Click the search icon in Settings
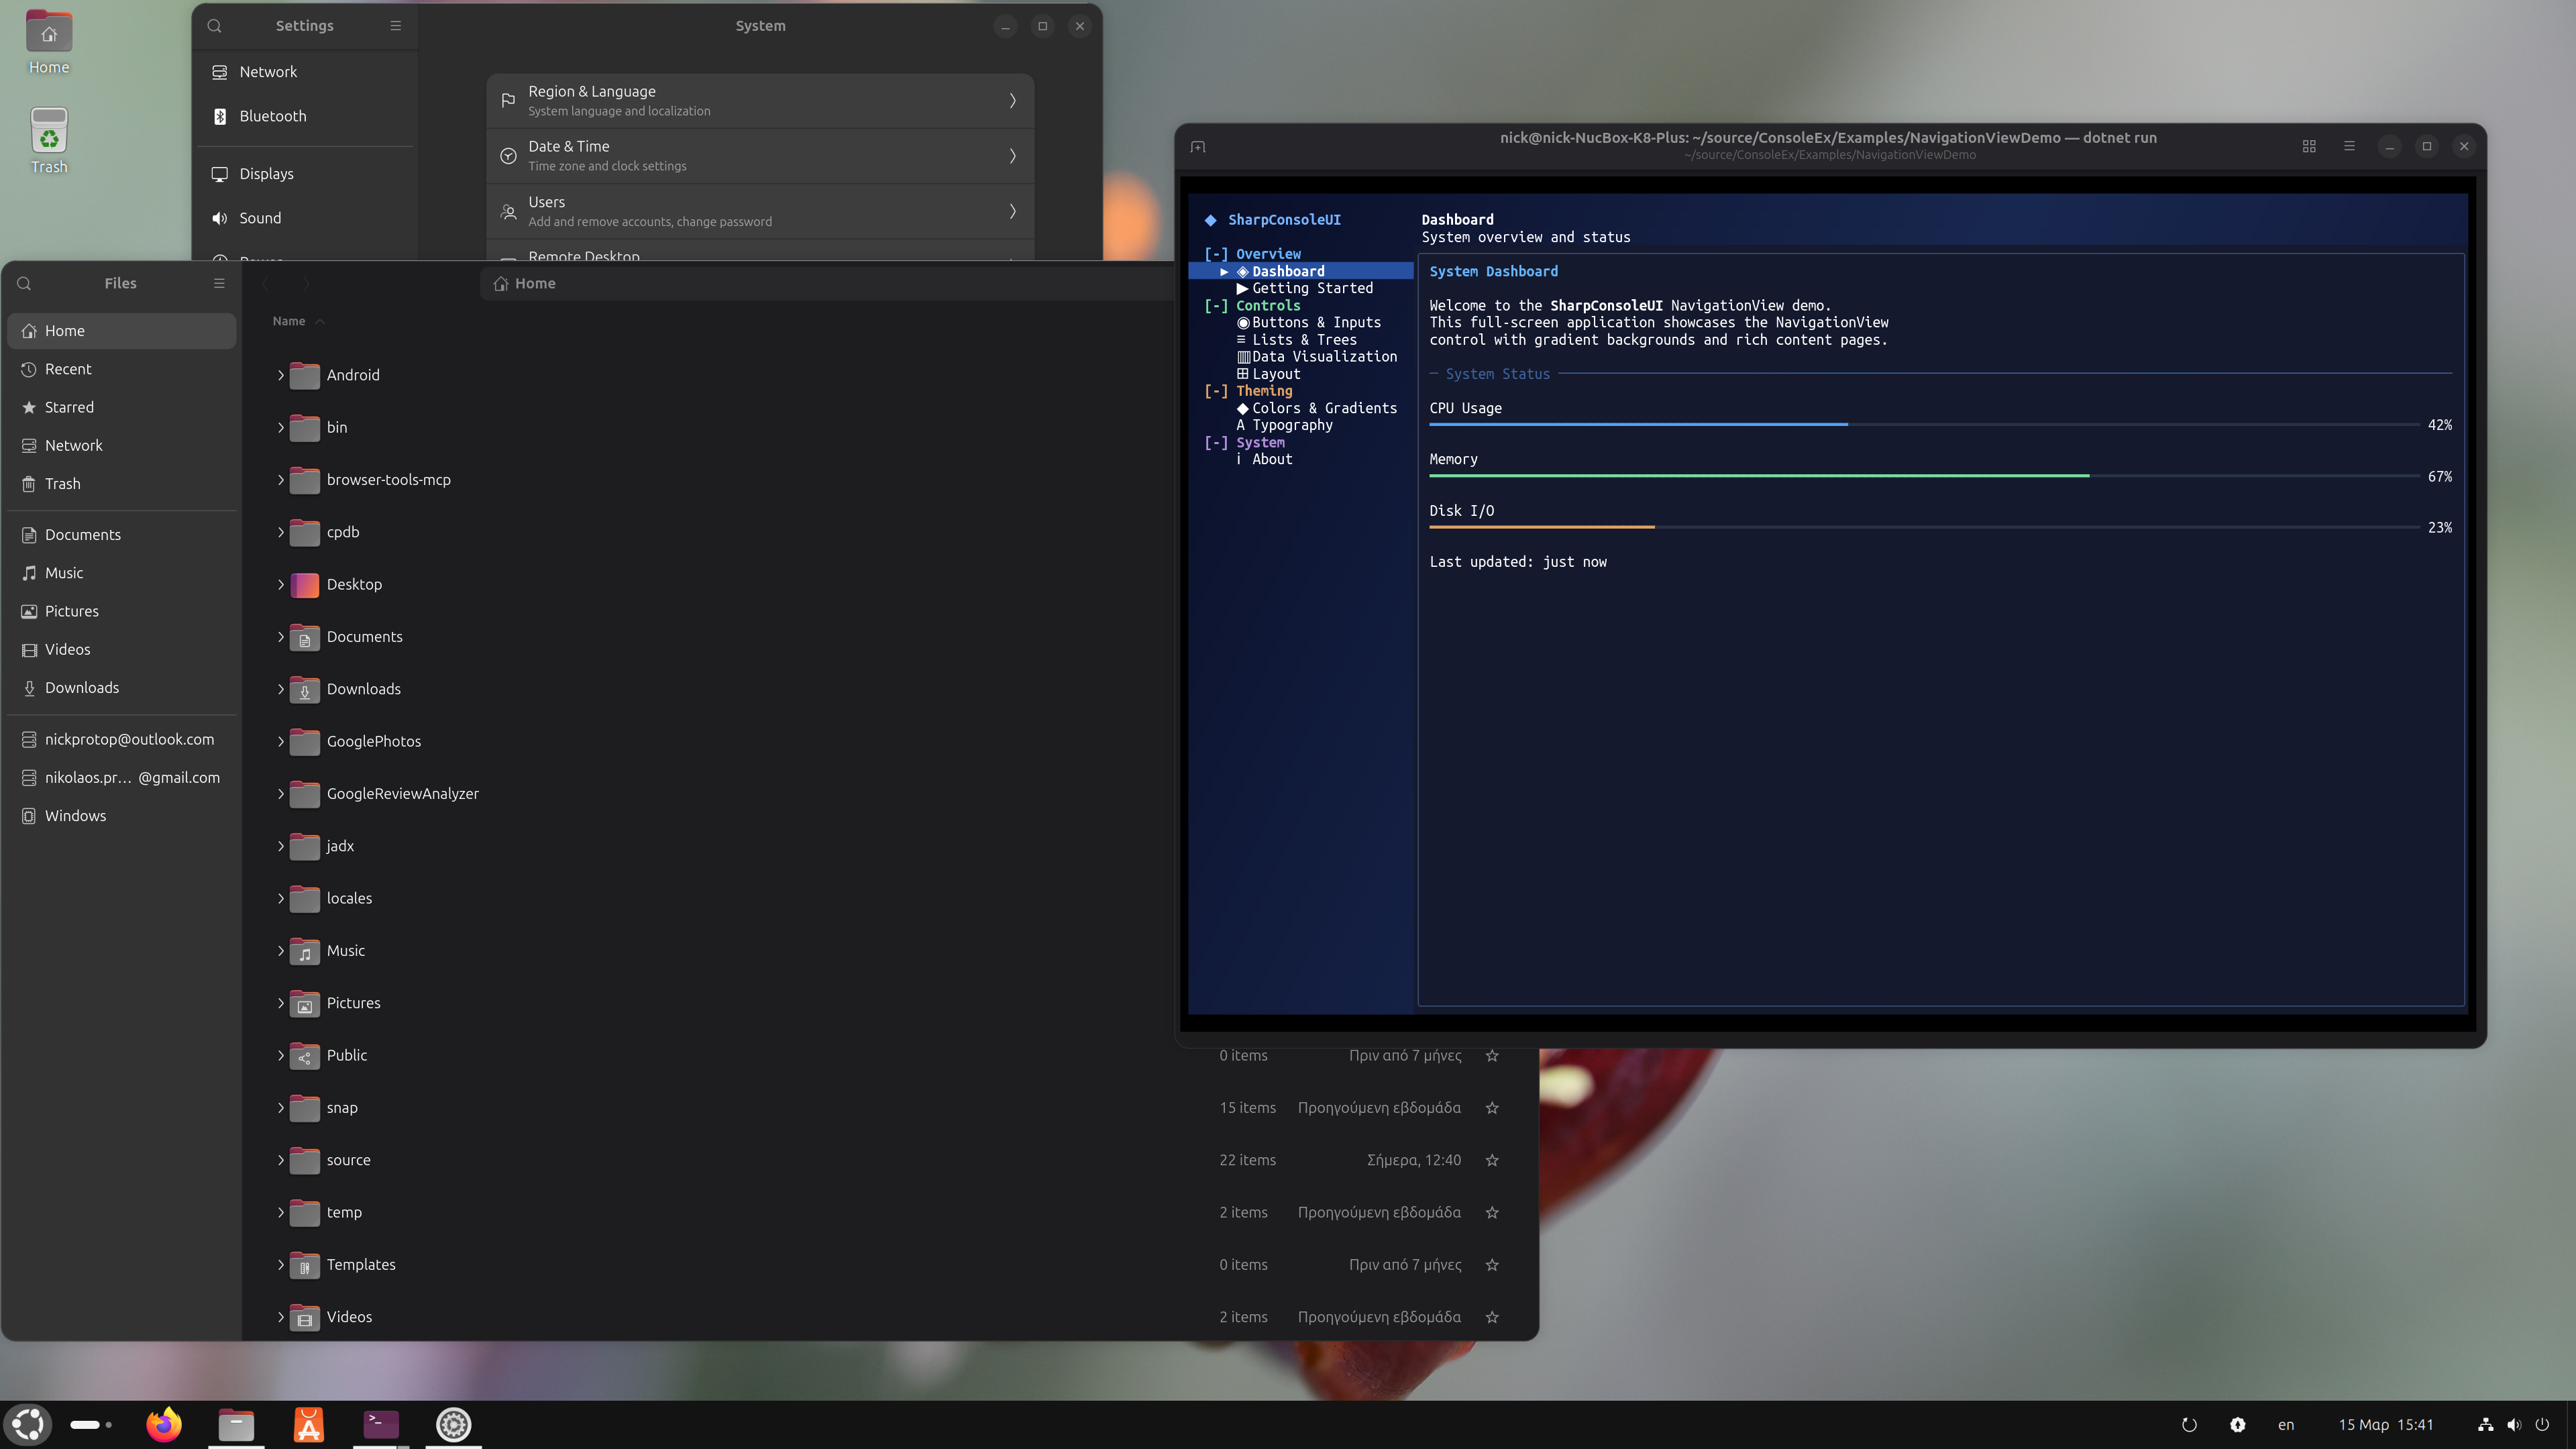 [214, 26]
